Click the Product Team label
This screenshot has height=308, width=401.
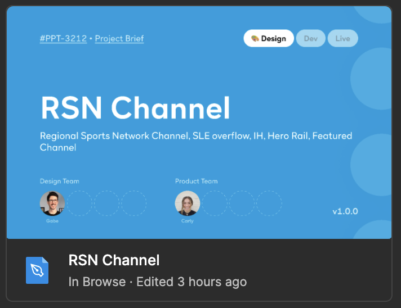[x=197, y=181]
